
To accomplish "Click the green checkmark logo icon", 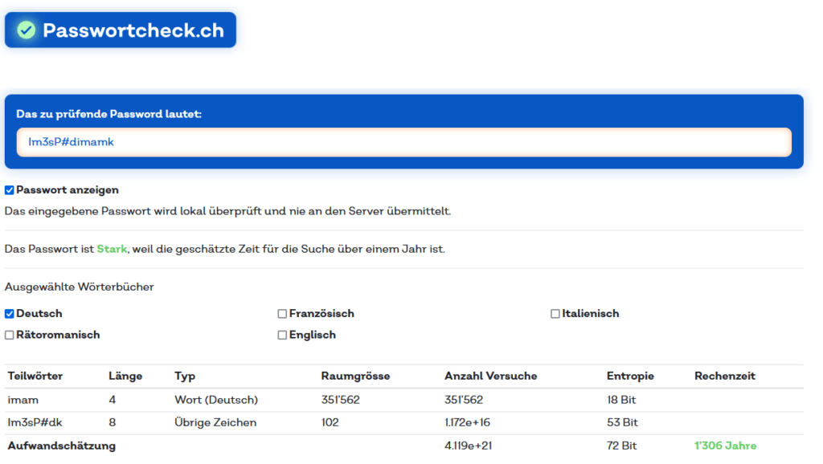I will (27, 31).
